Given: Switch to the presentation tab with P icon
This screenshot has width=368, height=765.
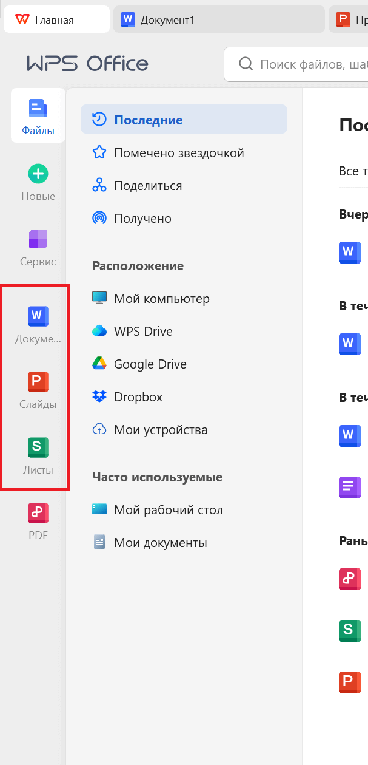Looking at the screenshot, I should pyautogui.click(x=349, y=19).
